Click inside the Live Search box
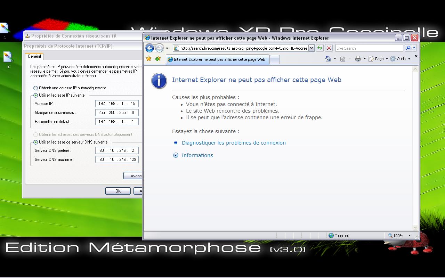 coord(369,48)
